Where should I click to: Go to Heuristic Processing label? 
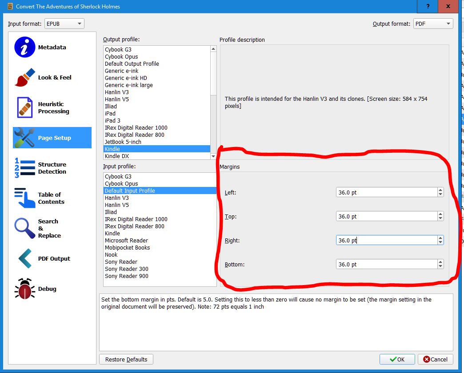[x=54, y=107]
